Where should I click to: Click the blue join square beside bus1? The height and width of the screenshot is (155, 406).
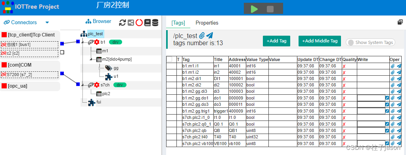click(x=62, y=44)
